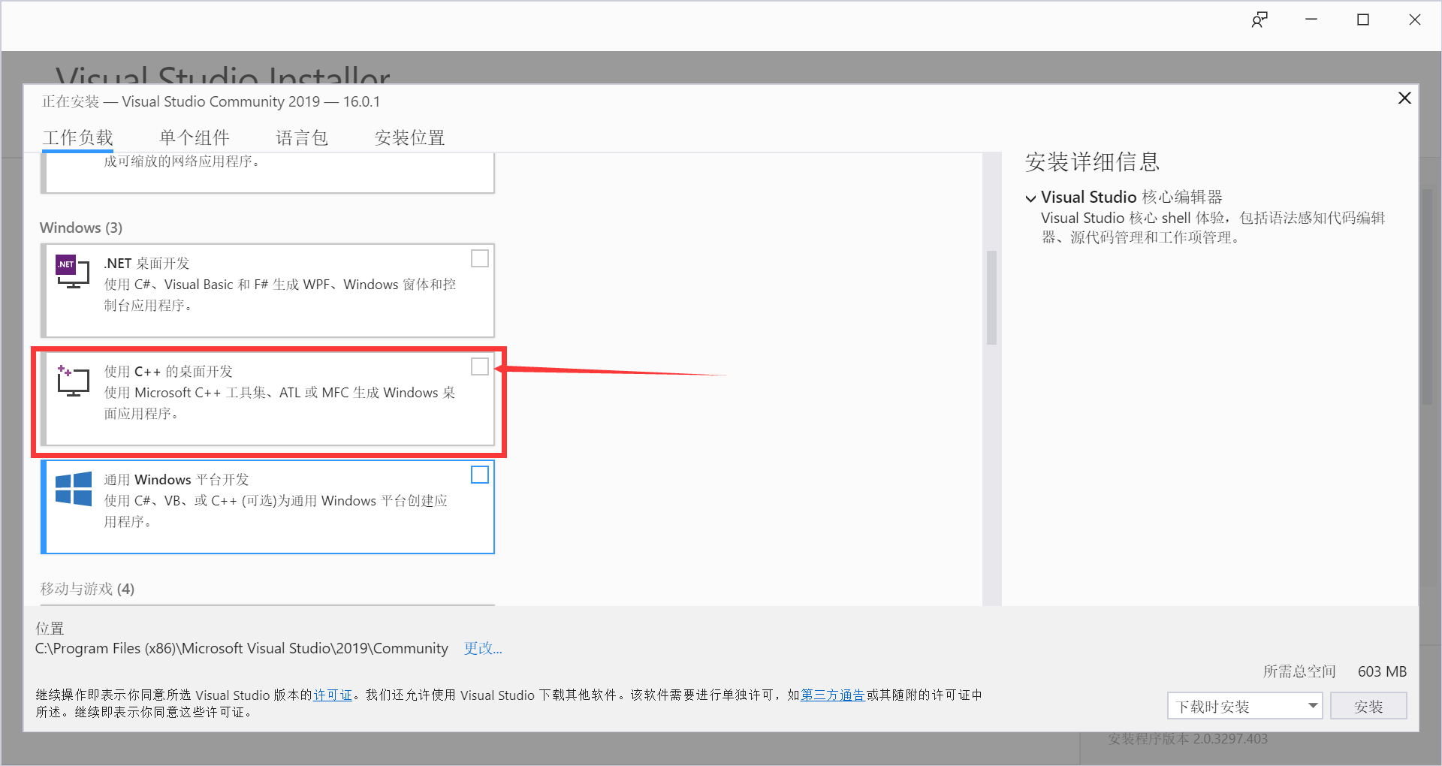Switch to the 安装位置 tab
The height and width of the screenshot is (766, 1442).
(x=410, y=137)
